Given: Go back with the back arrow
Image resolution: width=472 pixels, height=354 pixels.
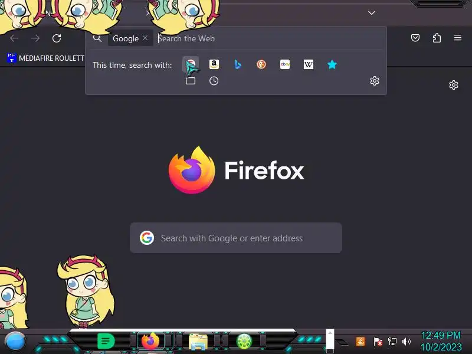Looking at the screenshot, I should [x=14, y=38].
